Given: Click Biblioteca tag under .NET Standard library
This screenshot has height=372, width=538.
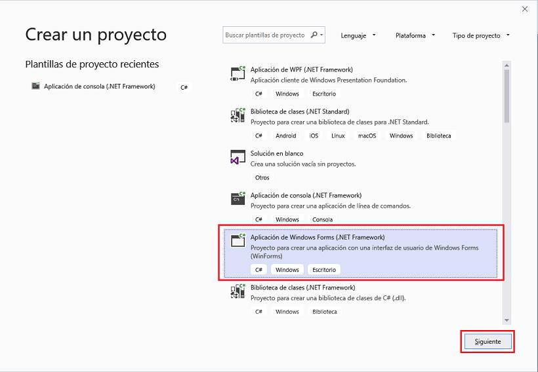Looking at the screenshot, I should point(438,136).
